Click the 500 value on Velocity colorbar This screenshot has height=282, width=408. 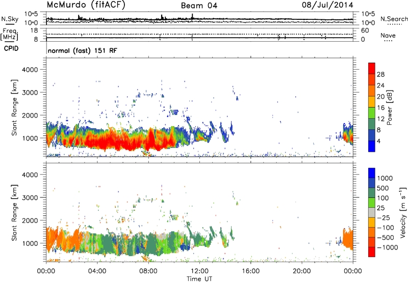(x=383, y=188)
